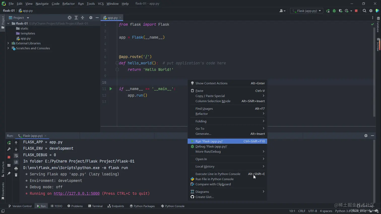Open Copy / Paste Special submenu
Image resolution: width=381 pixels, height=214 pixels.
point(227,96)
